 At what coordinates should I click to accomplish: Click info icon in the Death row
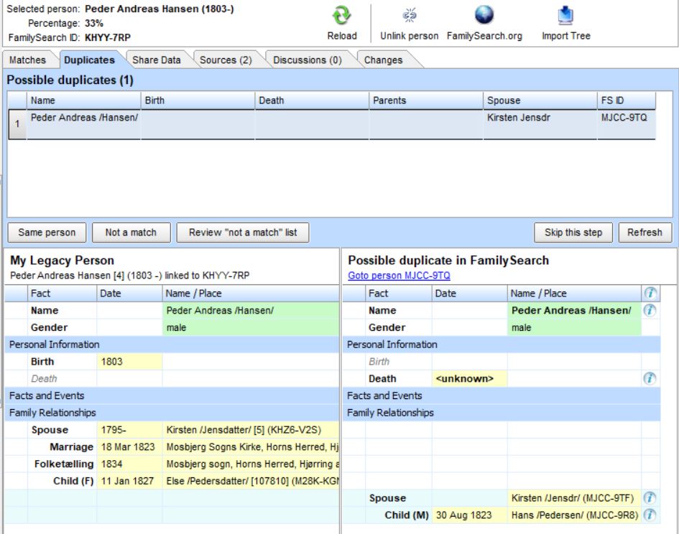click(650, 379)
